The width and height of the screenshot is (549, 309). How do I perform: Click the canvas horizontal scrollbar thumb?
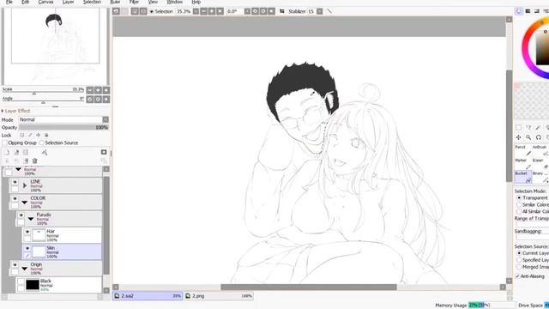[309, 288]
